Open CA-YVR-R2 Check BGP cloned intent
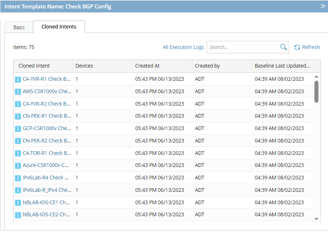This screenshot has width=328, height=236. pos(47,104)
